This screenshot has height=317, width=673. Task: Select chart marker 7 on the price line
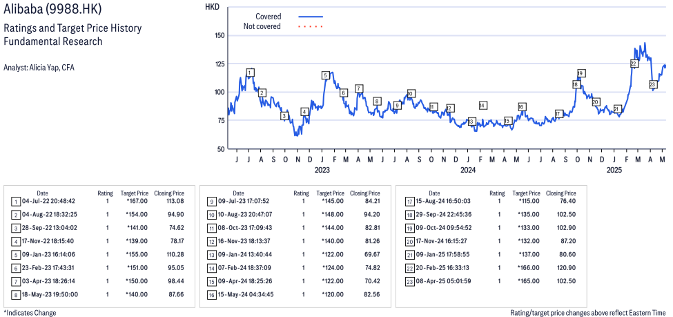[359, 89]
